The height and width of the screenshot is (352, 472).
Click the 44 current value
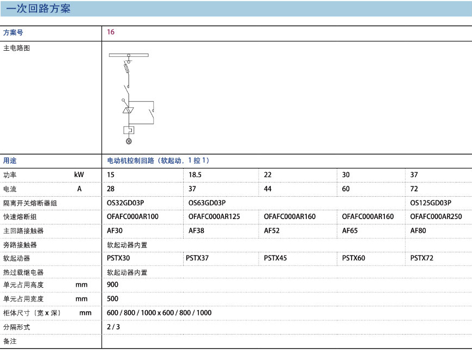click(x=268, y=189)
